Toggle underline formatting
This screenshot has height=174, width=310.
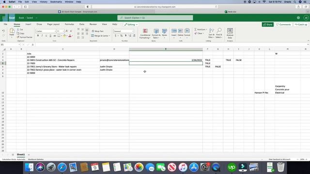[46, 36]
